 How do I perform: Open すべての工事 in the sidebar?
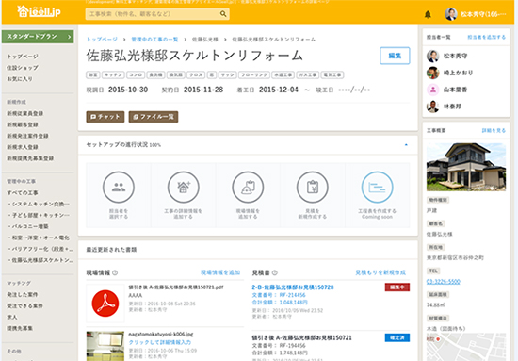tap(23, 192)
